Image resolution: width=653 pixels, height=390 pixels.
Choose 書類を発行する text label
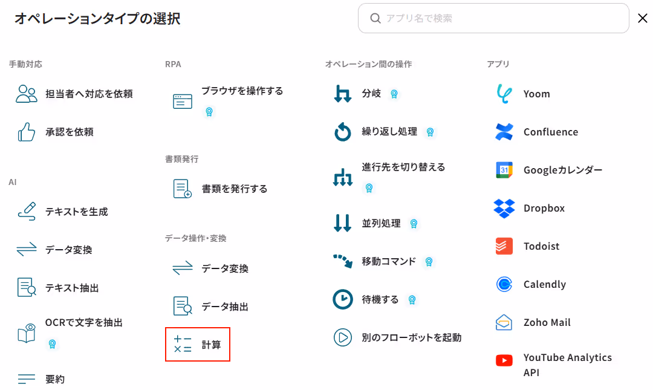click(x=235, y=189)
